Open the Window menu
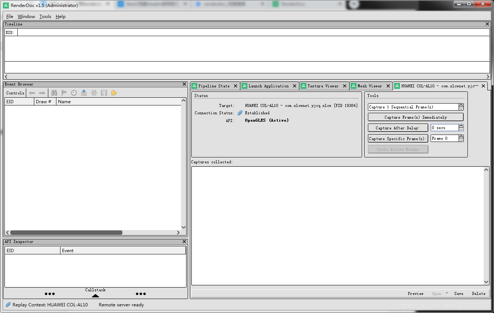This screenshot has height=313, width=494. (x=26, y=16)
